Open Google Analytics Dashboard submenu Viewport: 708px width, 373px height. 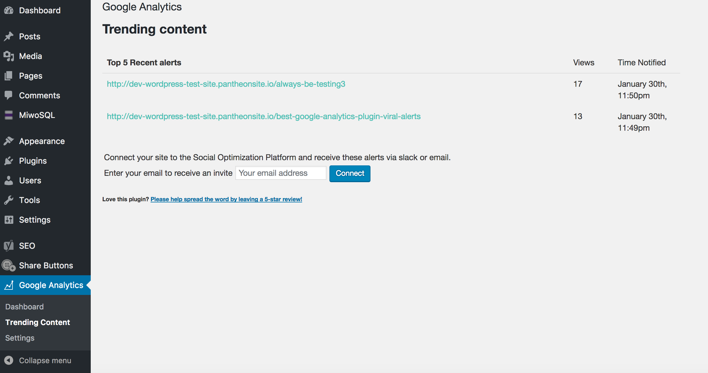coord(25,306)
